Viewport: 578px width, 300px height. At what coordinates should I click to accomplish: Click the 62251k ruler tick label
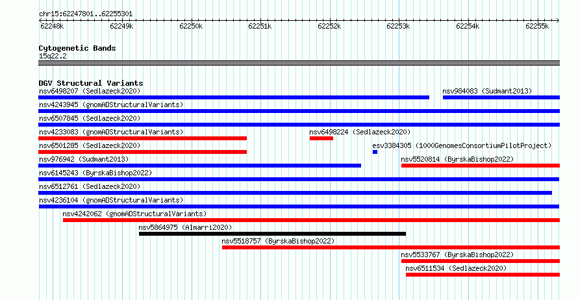pos(260,26)
